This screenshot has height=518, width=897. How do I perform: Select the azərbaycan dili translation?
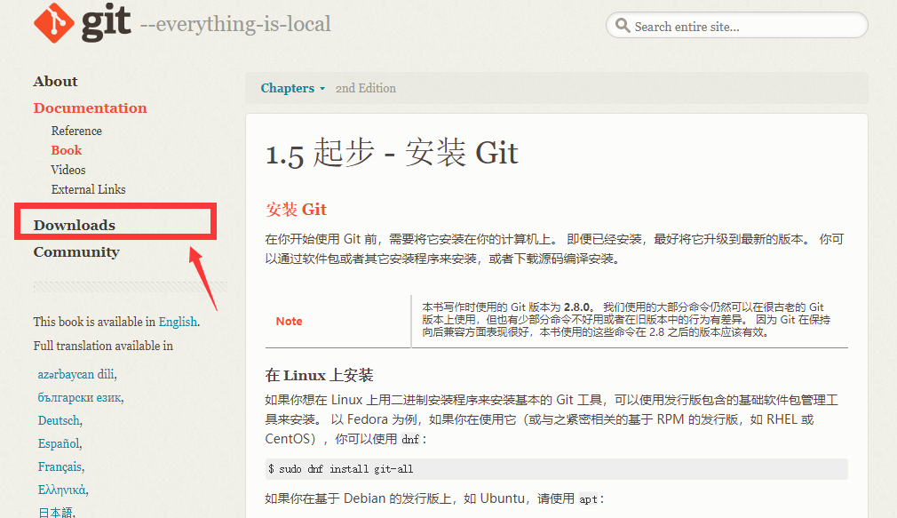[75, 374]
